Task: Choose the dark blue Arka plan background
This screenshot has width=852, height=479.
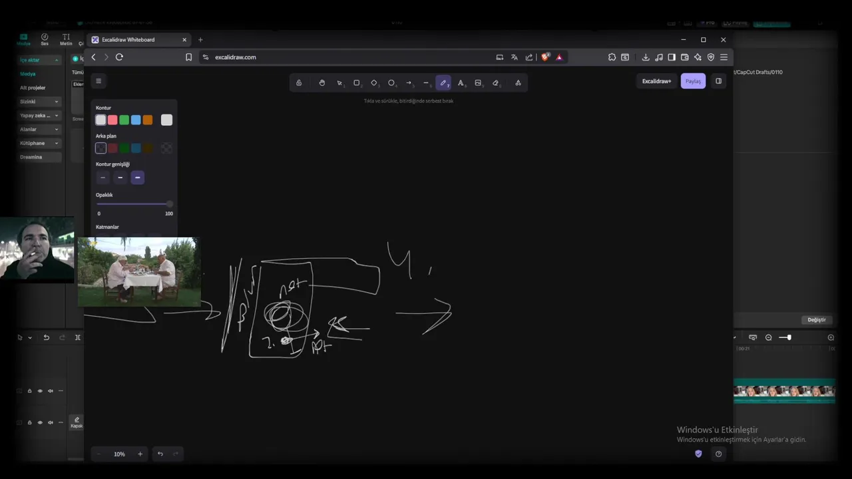Action: [x=136, y=148]
